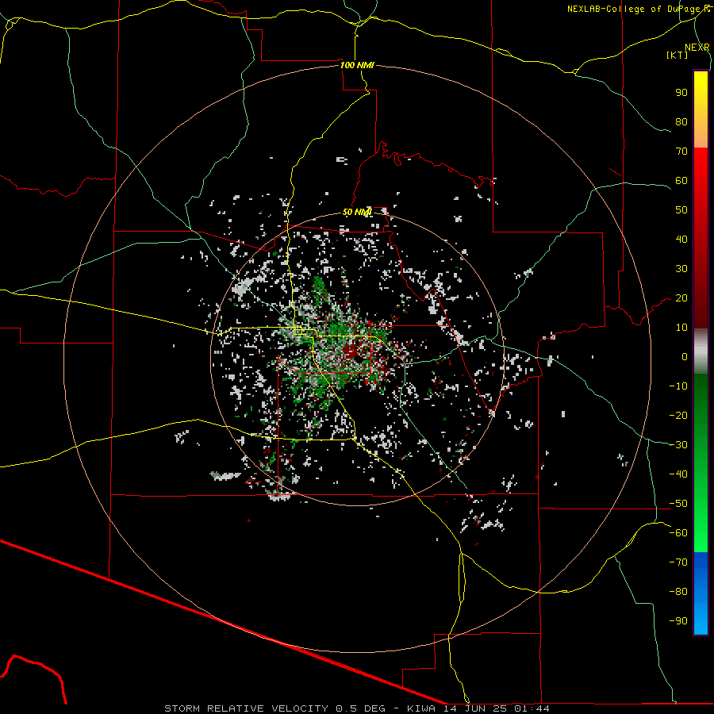714x714 pixels.
Task: Click the "-50" value on velocity scale
Action: [678, 504]
